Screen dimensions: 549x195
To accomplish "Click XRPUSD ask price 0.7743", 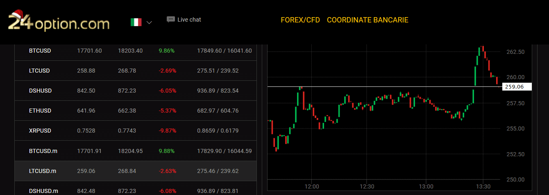I will tap(127, 131).
